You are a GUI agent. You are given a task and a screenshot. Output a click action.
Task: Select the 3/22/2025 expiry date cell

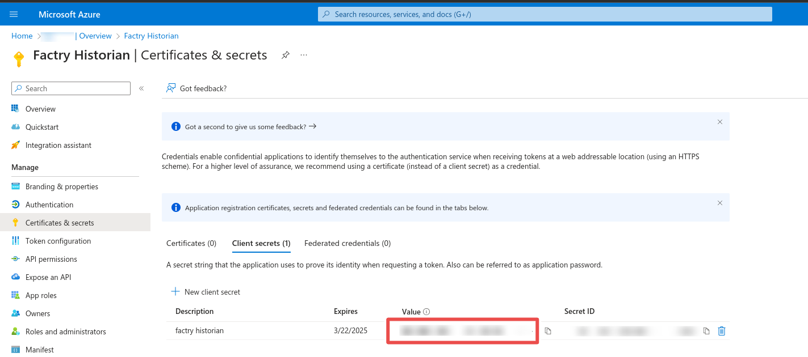[351, 330]
